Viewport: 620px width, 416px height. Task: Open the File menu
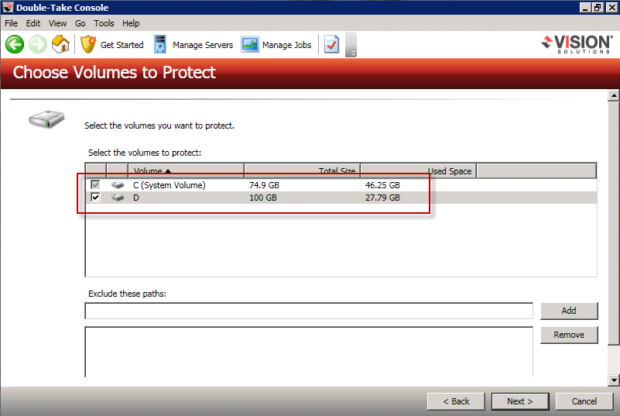coord(12,23)
